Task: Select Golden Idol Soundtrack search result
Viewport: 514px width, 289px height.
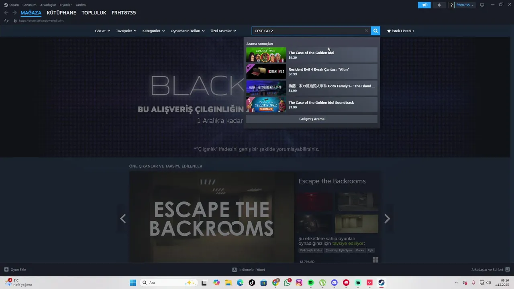Action: pos(312,105)
